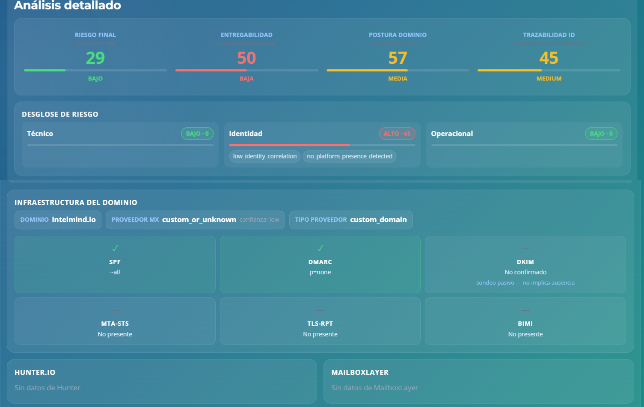Viewport: 644px width, 407px height.
Task: Select the no_platform_presence_detected tag
Action: tap(349, 156)
